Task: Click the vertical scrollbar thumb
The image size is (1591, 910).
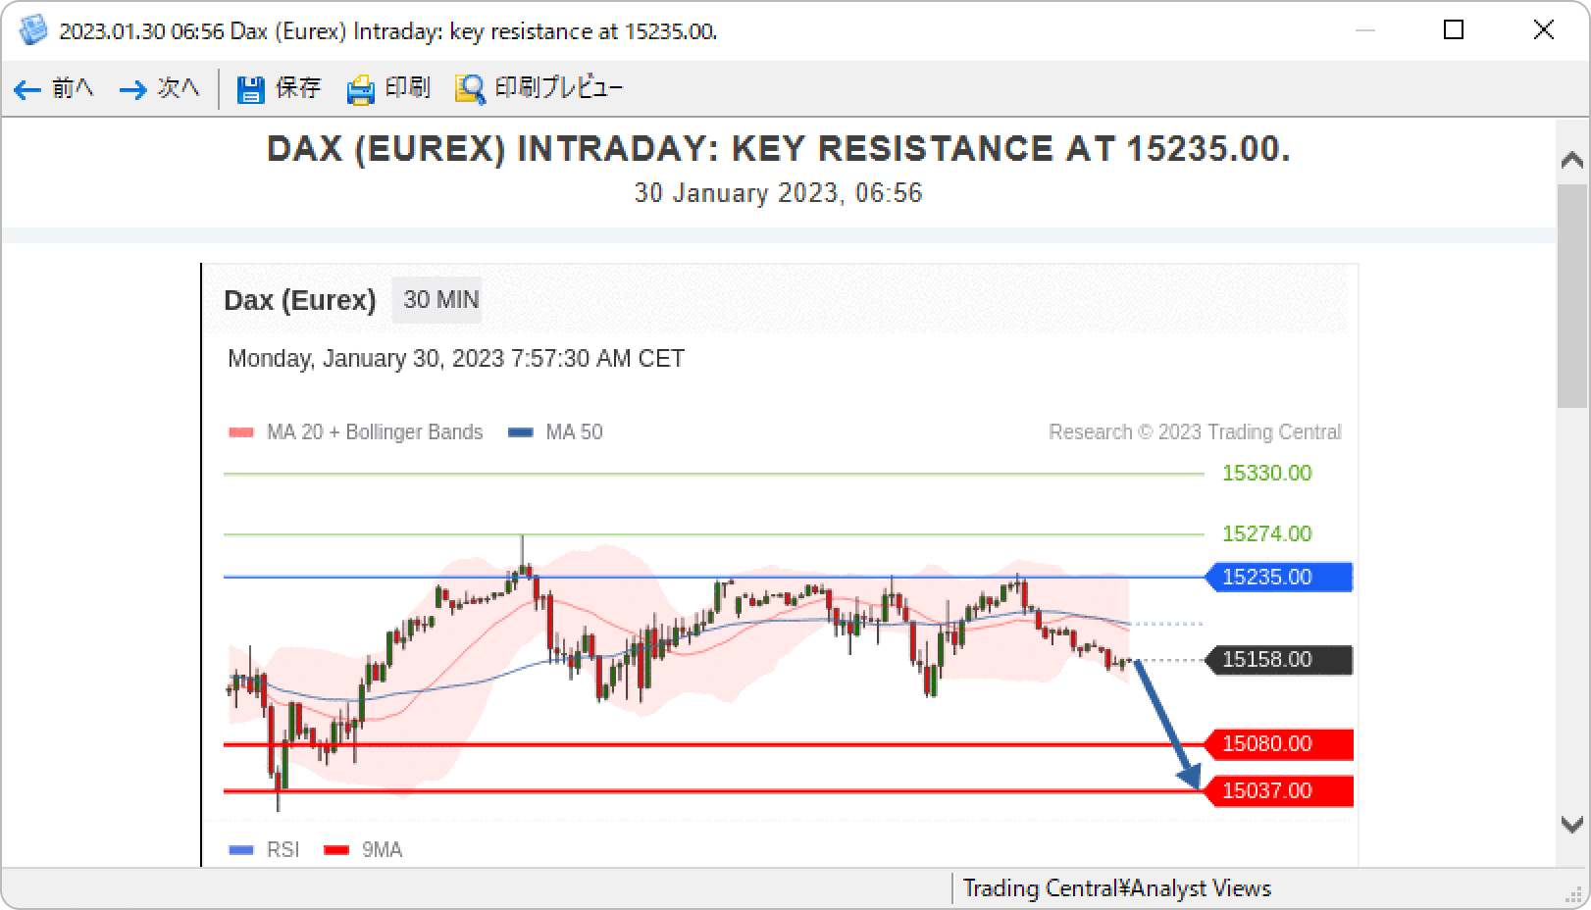Action: pos(1572,295)
